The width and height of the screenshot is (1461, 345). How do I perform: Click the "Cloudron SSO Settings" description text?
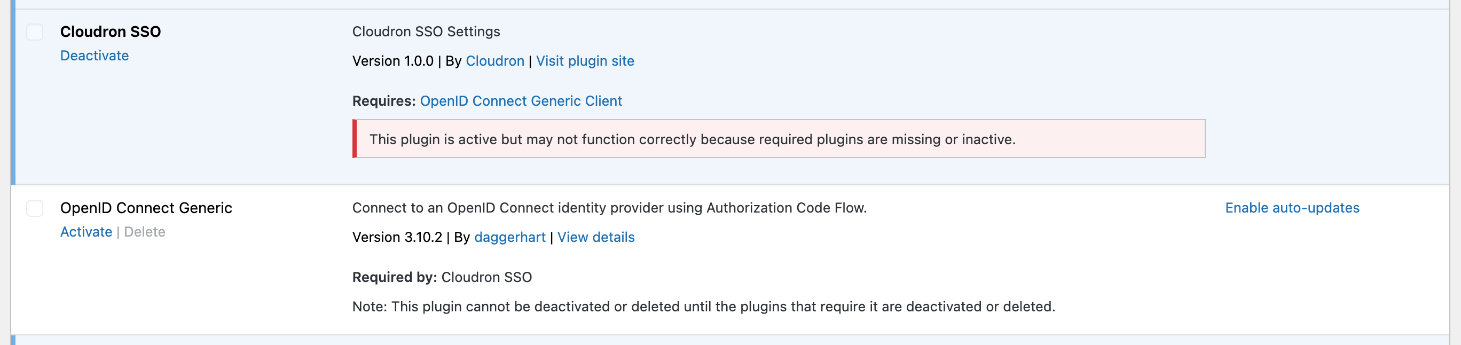pyautogui.click(x=426, y=32)
